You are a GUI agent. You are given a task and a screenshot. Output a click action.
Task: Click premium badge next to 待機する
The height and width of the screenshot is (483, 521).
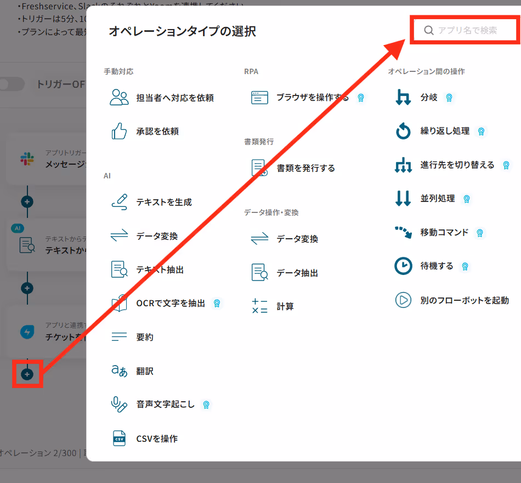(x=465, y=266)
